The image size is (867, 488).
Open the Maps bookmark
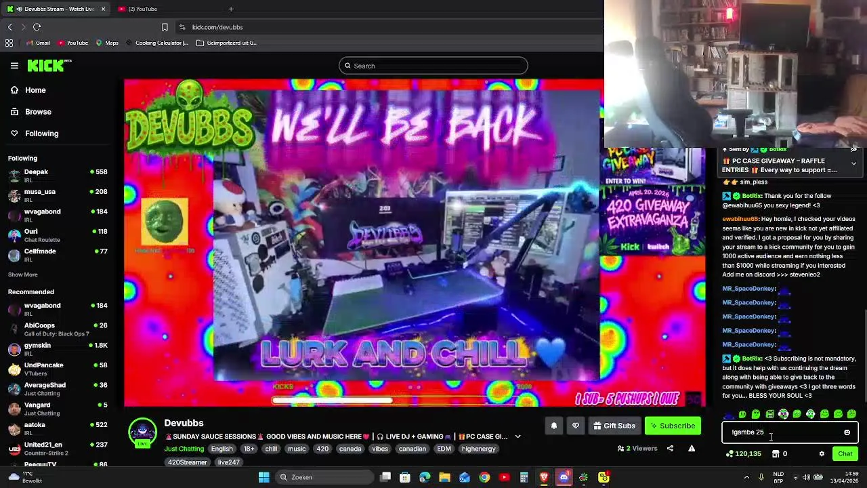107,43
